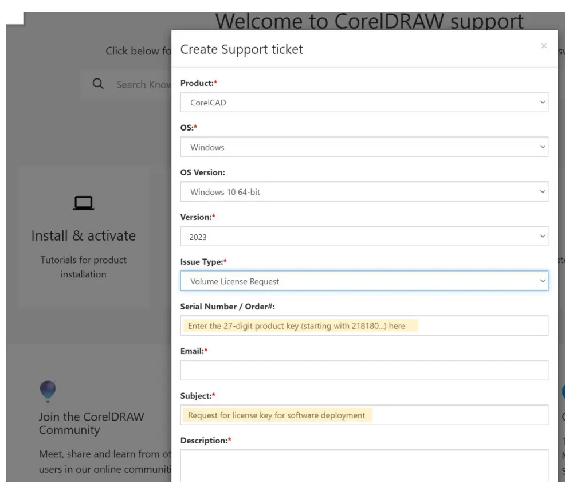Click the Tutorials for product installation text

coord(83,267)
